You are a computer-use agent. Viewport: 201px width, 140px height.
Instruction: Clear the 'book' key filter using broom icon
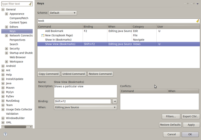pos(198,21)
